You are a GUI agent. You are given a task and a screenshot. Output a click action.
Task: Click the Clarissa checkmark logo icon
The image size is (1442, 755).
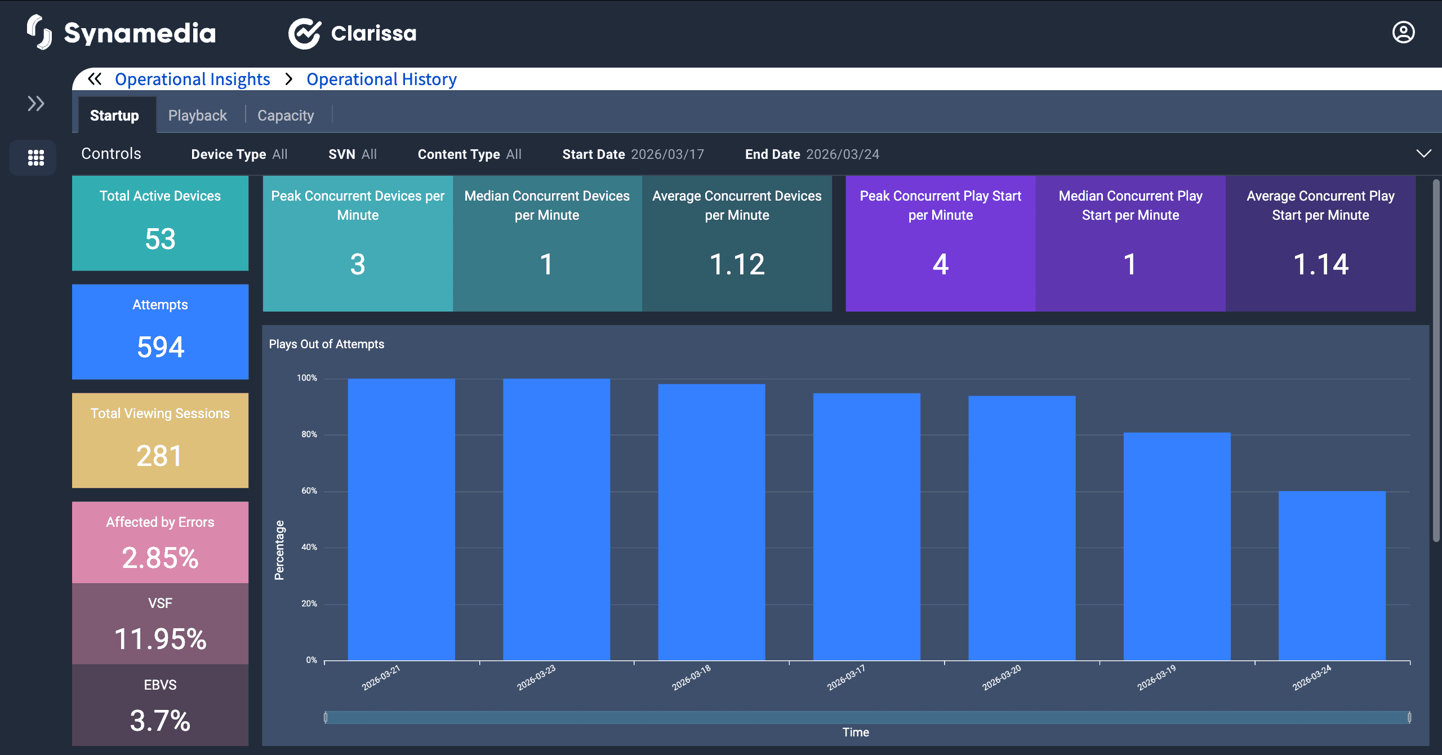tap(305, 33)
